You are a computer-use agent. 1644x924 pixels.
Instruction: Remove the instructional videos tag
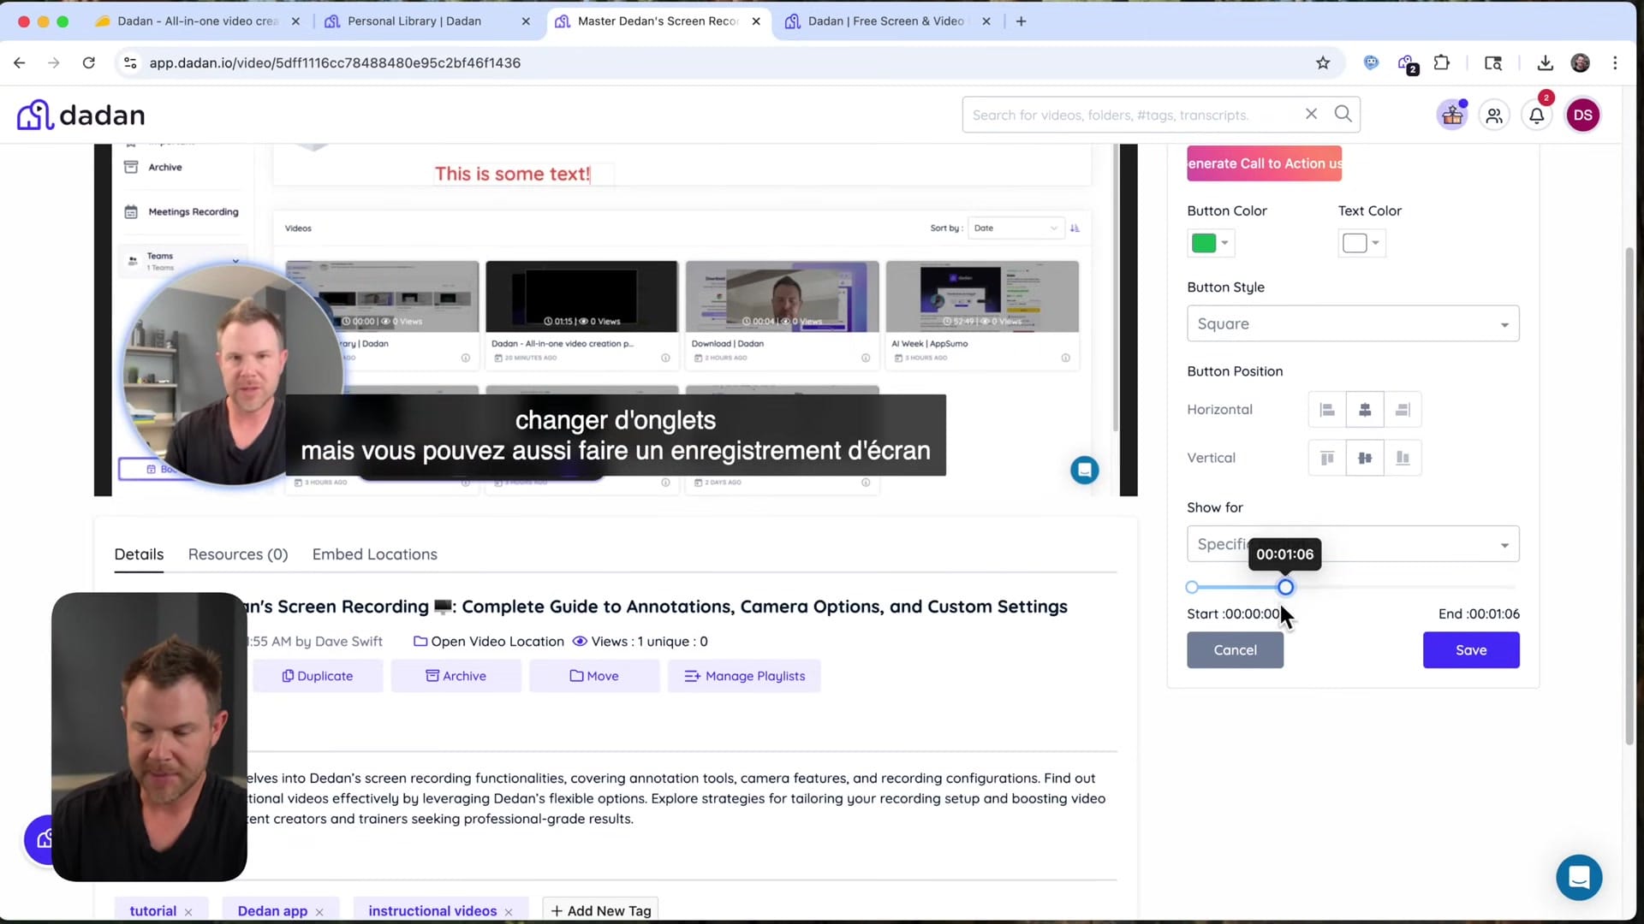click(509, 912)
